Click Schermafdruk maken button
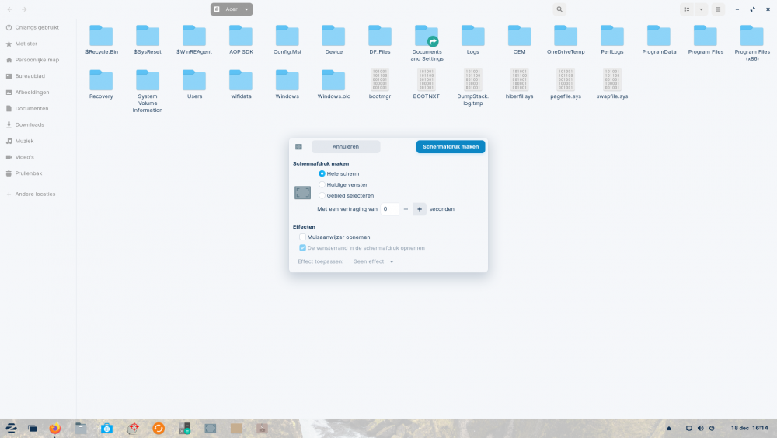Screen dimensions: 777x438 pos(451,147)
